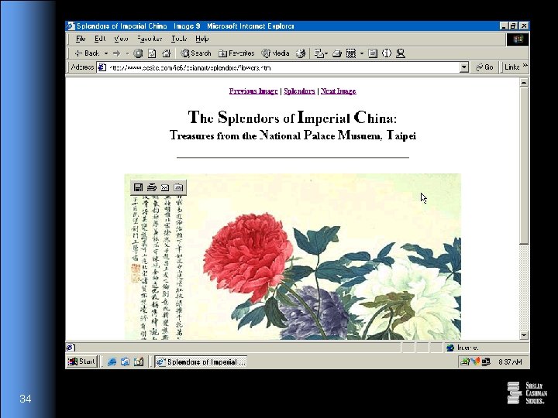
Task: Expand the address bar dropdown
Action: (463, 67)
